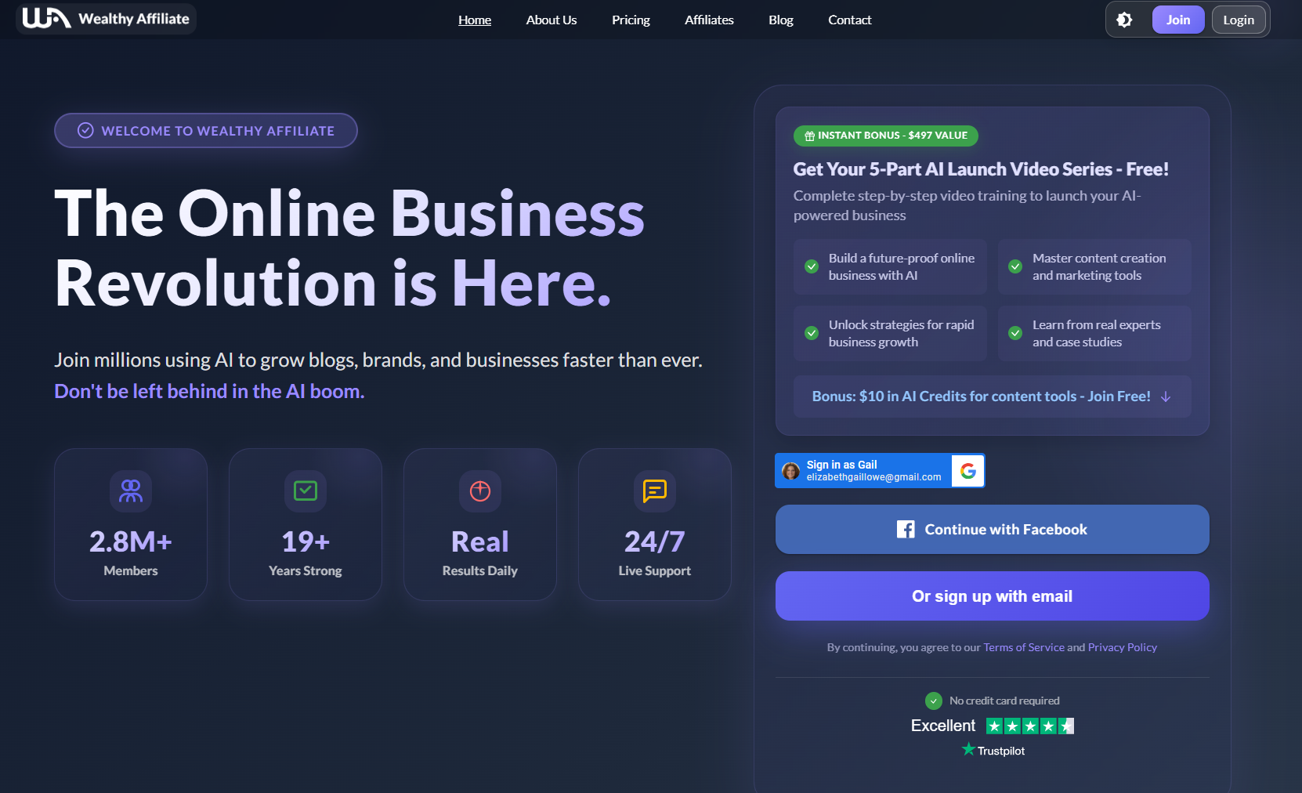The width and height of the screenshot is (1302, 793).
Task: Click the members people icon
Action: tap(131, 491)
